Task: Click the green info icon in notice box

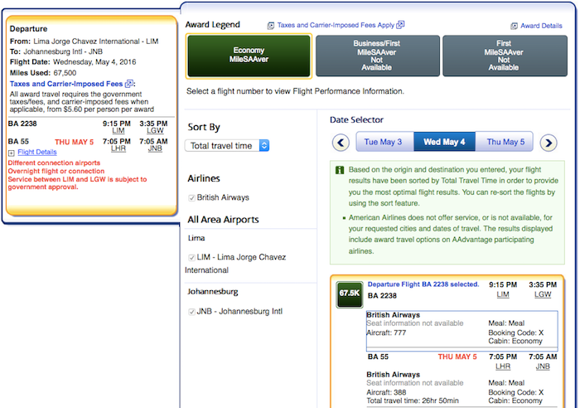Action: point(340,170)
